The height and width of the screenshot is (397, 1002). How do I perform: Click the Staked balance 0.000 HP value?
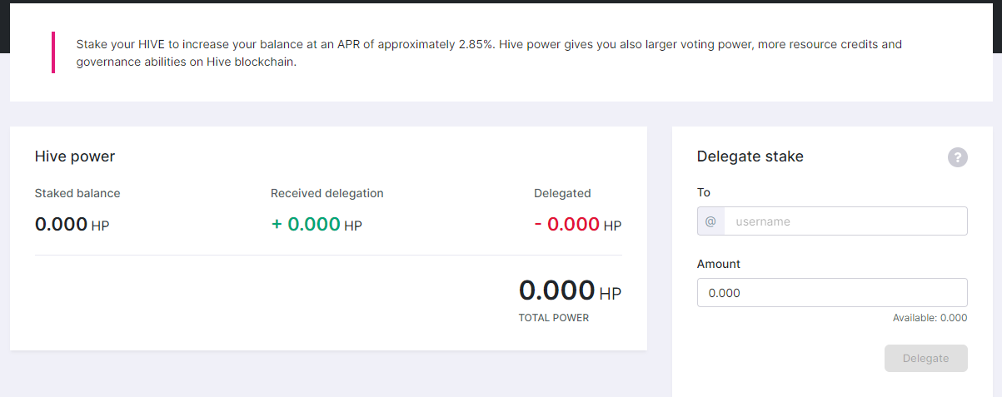coord(72,224)
